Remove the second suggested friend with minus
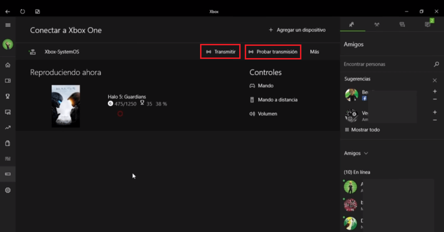This screenshot has width=444, height=232. 435,120
